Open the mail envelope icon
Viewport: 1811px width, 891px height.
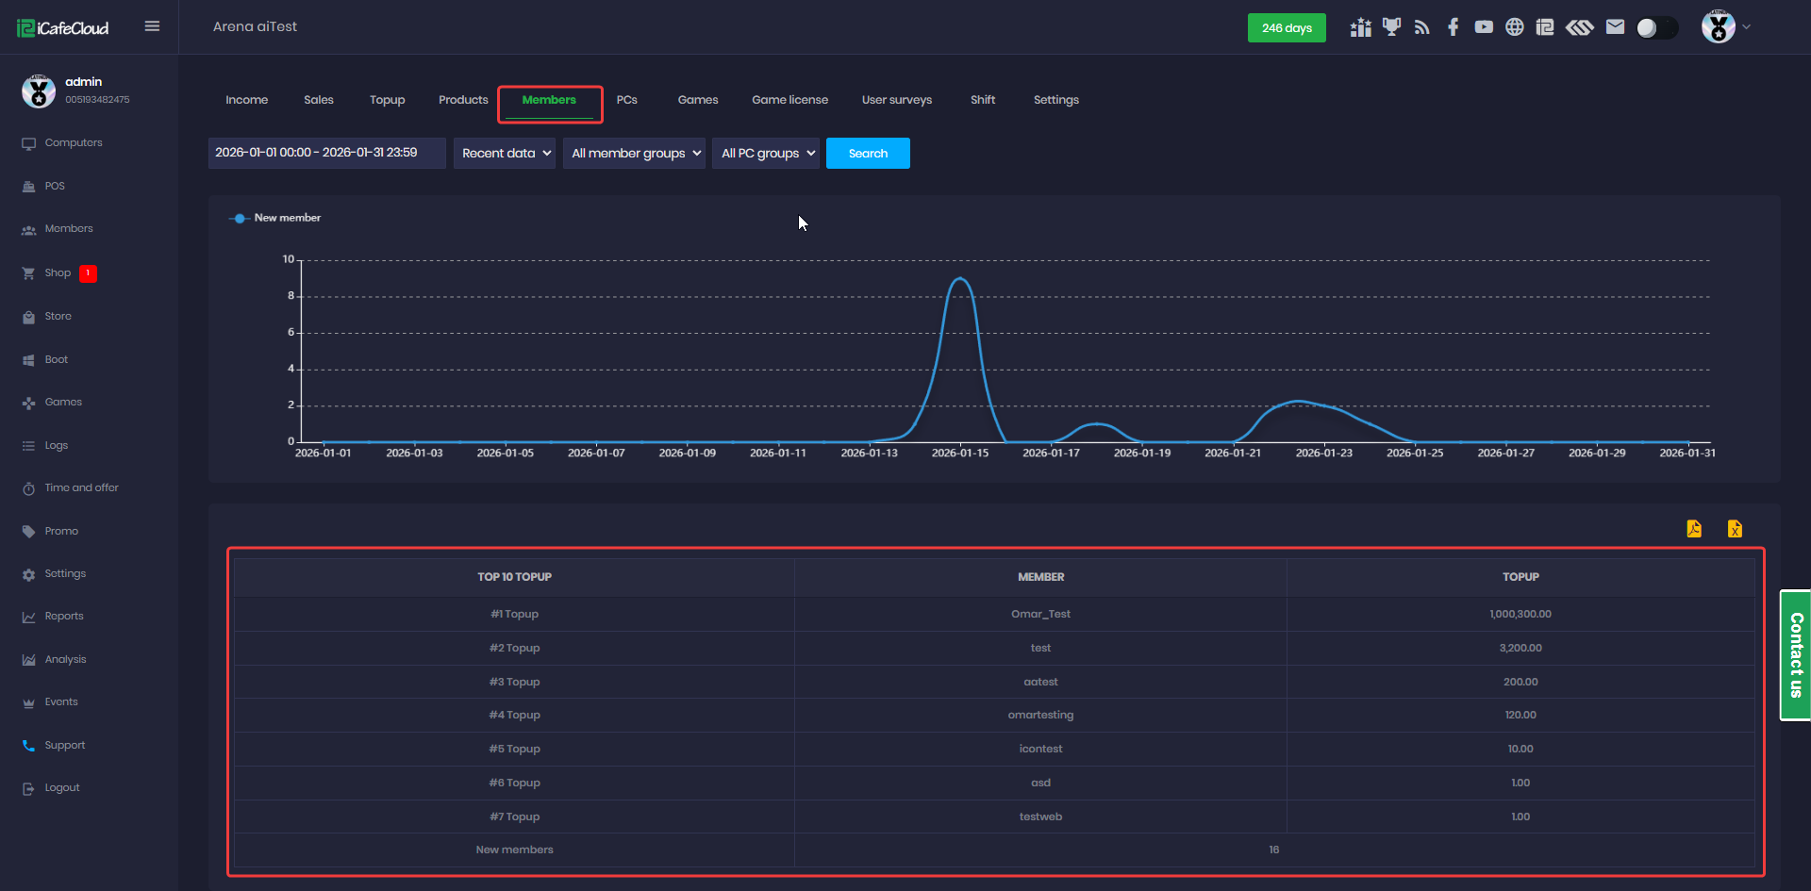coord(1615,27)
